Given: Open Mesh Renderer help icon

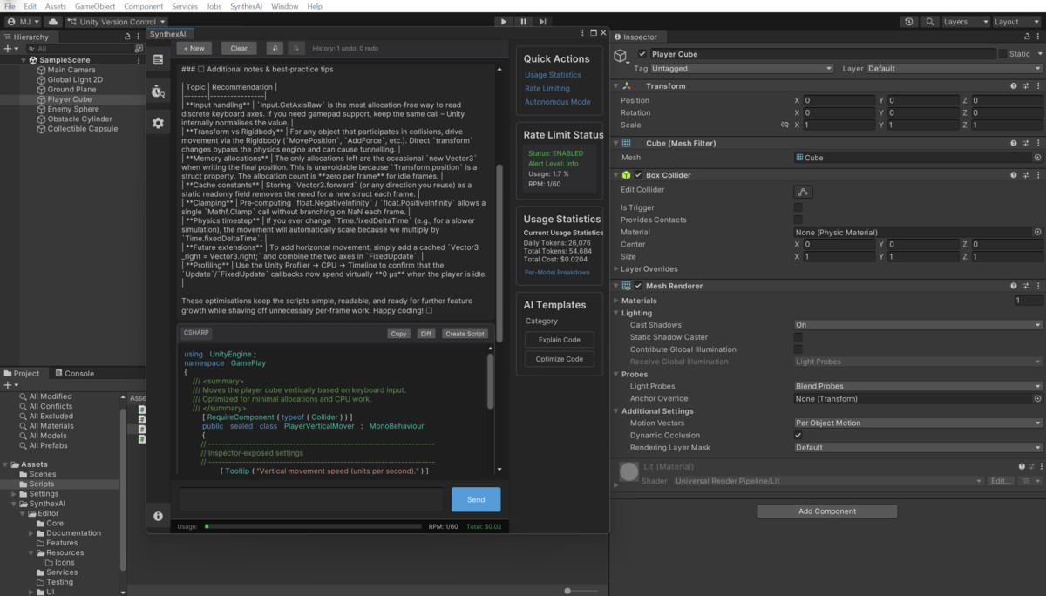Looking at the screenshot, I should click(1013, 286).
